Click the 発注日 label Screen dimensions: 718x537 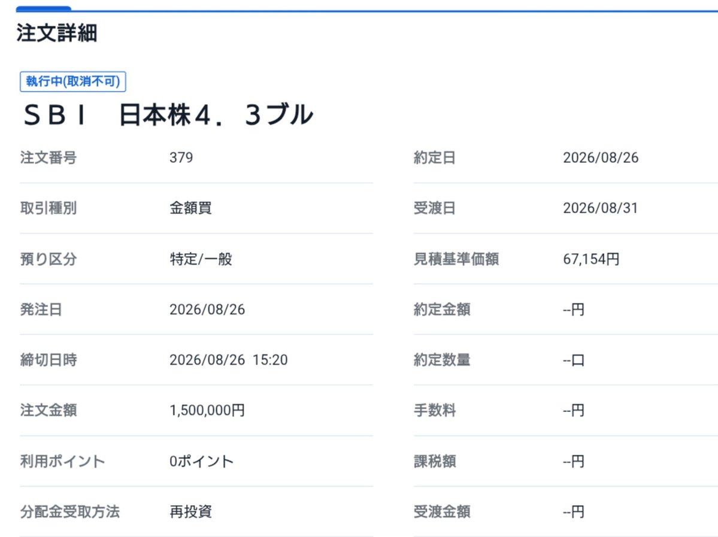click(x=41, y=310)
